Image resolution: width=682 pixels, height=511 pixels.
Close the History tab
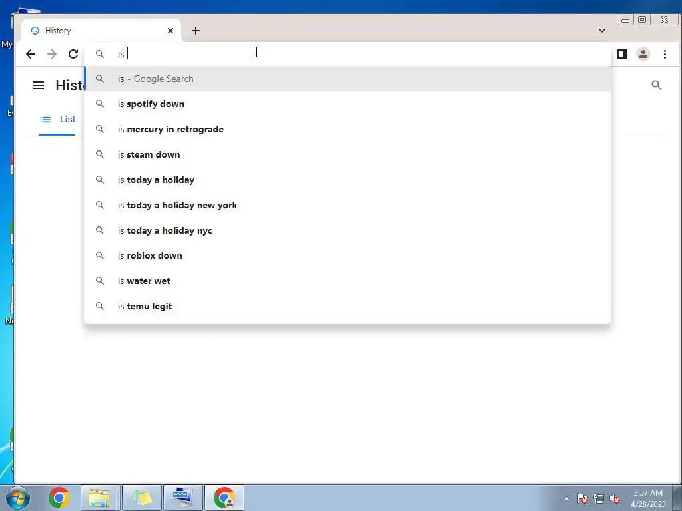tap(170, 31)
